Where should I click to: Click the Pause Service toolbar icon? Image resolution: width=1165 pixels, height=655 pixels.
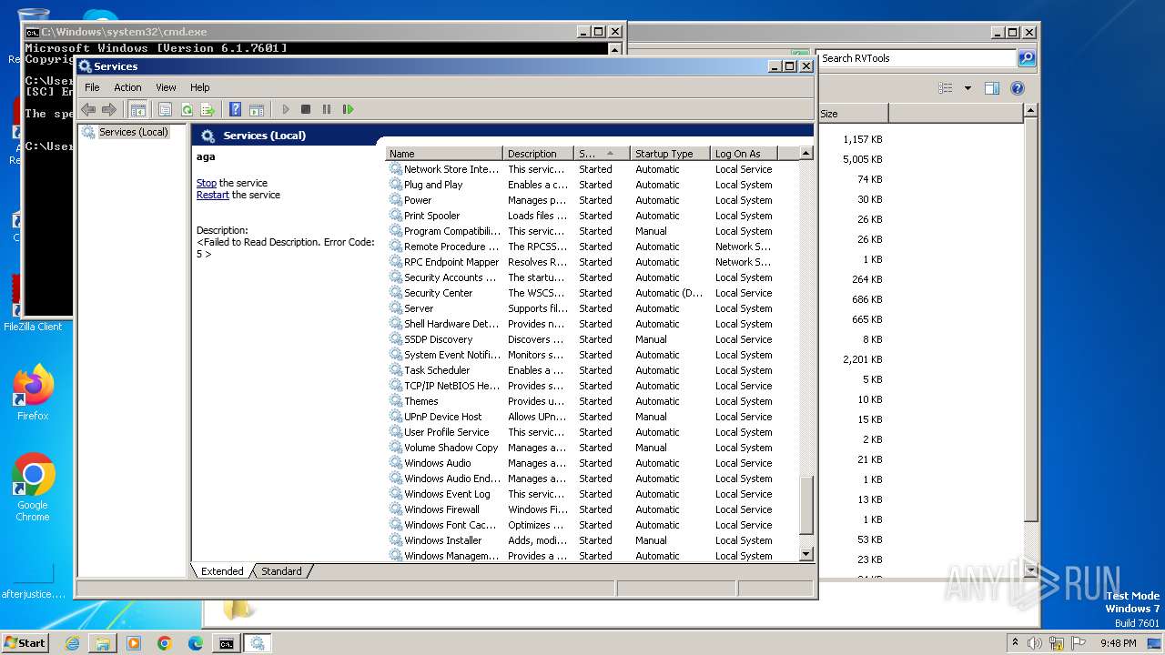point(327,109)
